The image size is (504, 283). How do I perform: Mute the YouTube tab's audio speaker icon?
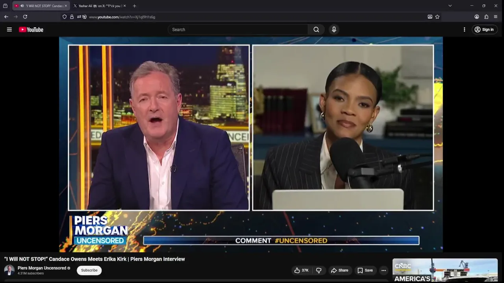click(22, 6)
